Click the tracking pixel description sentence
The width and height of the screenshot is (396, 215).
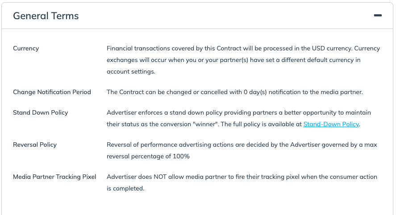point(241,182)
